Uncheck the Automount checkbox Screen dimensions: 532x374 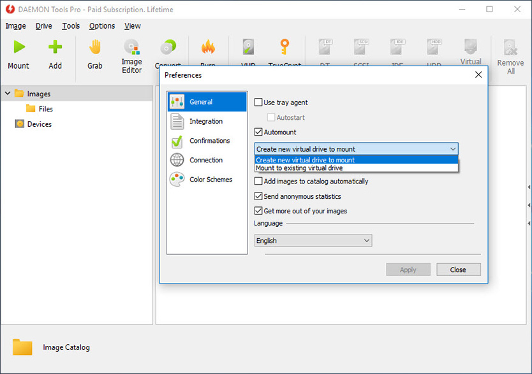(258, 132)
